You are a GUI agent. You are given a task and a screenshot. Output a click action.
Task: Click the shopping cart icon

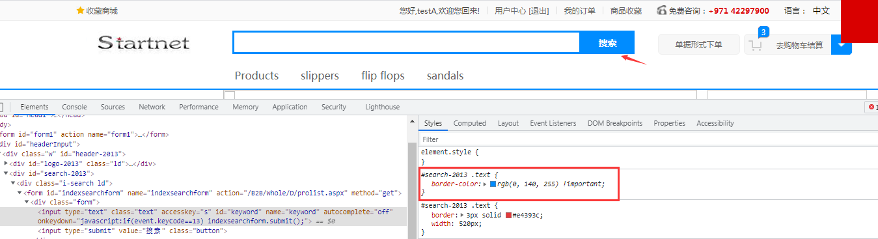(755, 46)
